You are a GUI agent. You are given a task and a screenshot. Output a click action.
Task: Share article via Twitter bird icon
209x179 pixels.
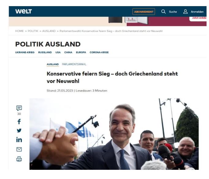click(19, 131)
